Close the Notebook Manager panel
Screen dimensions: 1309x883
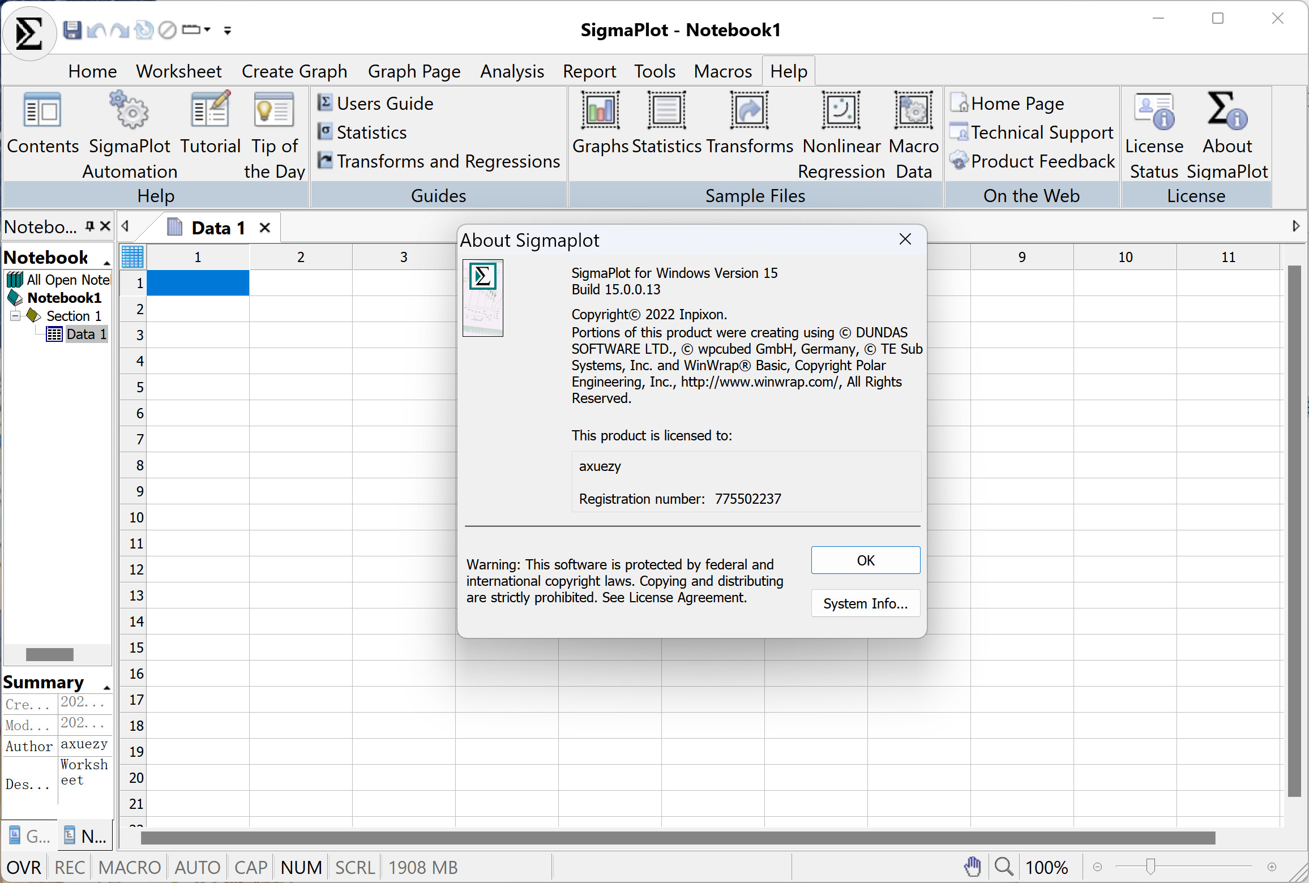tap(105, 226)
